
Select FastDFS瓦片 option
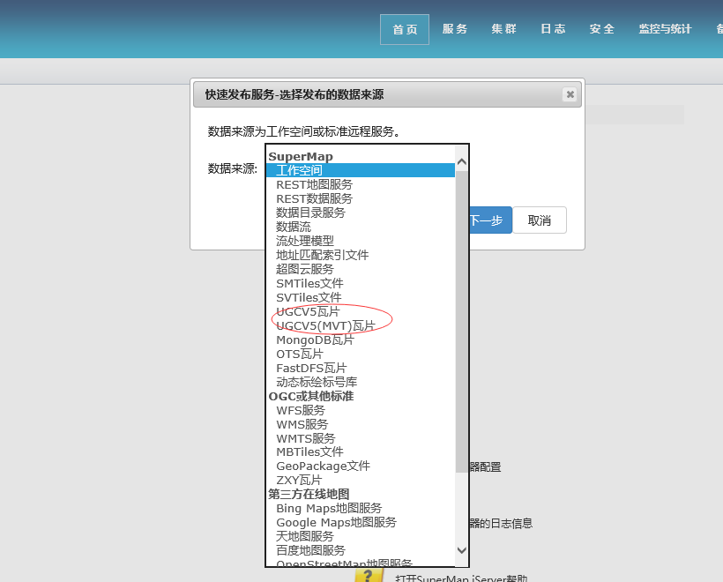coord(361,368)
